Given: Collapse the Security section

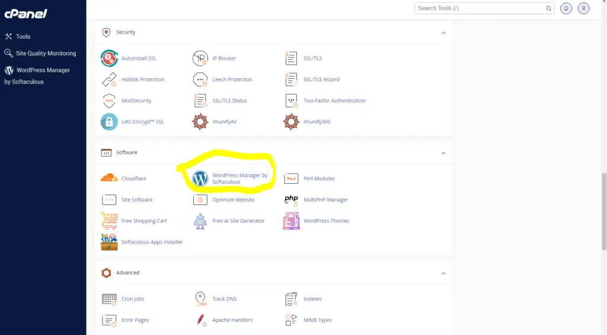Looking at the screenshot, I should [443, 33].
